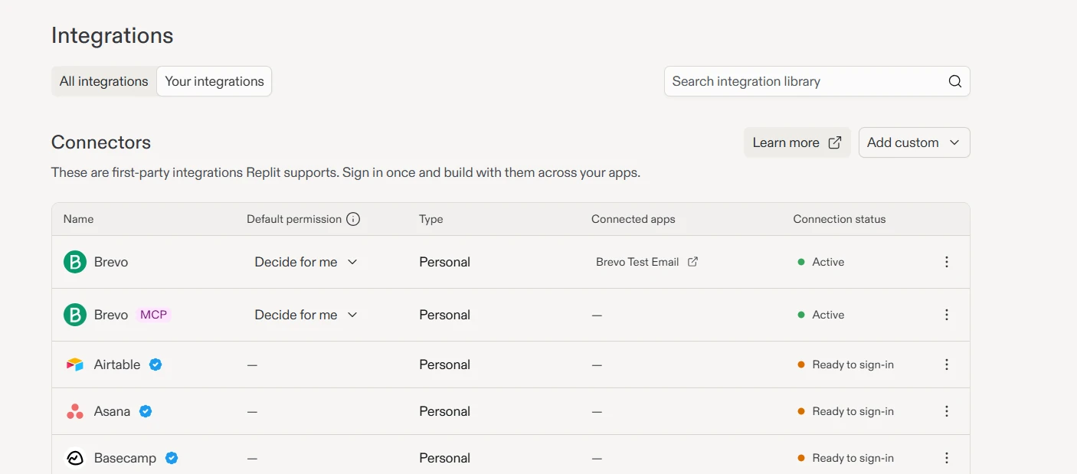This screenshot has width=1077, height=474.
Task: Click the search magnifier icon
Action: (954, 81)
